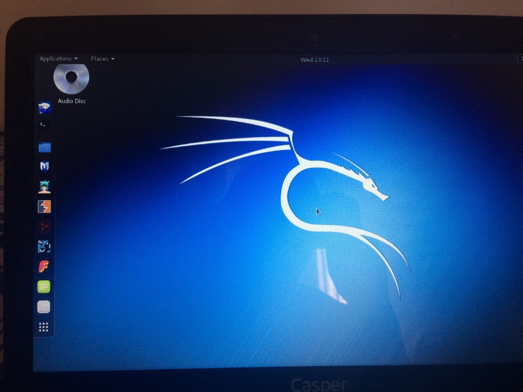The width and height of the screenshot is (523, 392).
Task: Launch Metasploit Framework from the dock
Action: (x=45, y=166)
